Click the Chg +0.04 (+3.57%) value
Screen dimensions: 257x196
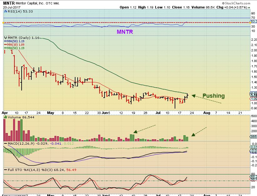coord(232,7)
